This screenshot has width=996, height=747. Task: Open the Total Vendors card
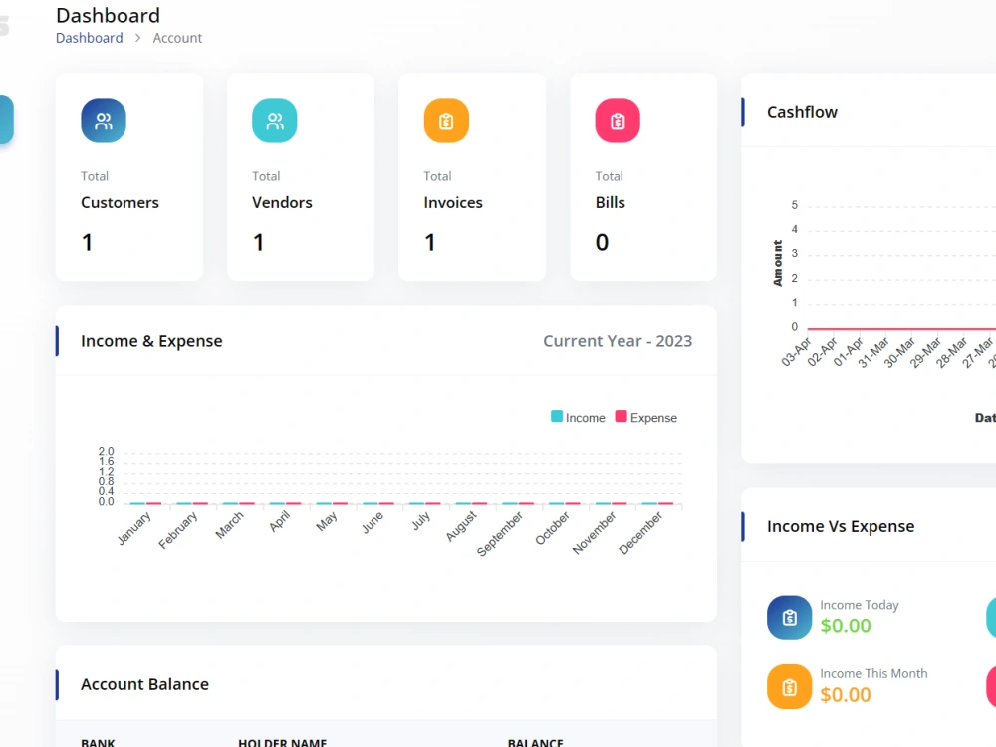(301, 176)
